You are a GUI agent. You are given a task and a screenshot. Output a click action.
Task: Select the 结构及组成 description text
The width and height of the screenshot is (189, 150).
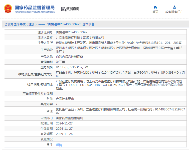pos(120,74)
